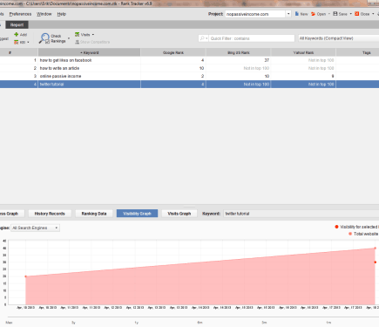
Task: Set the time range to 3y
Action: click(x=73, y=323)
